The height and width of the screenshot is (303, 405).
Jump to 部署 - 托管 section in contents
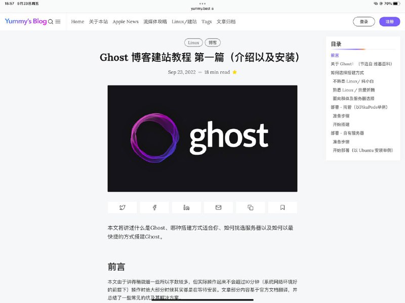pyautogui.click(x=359, y=107)
